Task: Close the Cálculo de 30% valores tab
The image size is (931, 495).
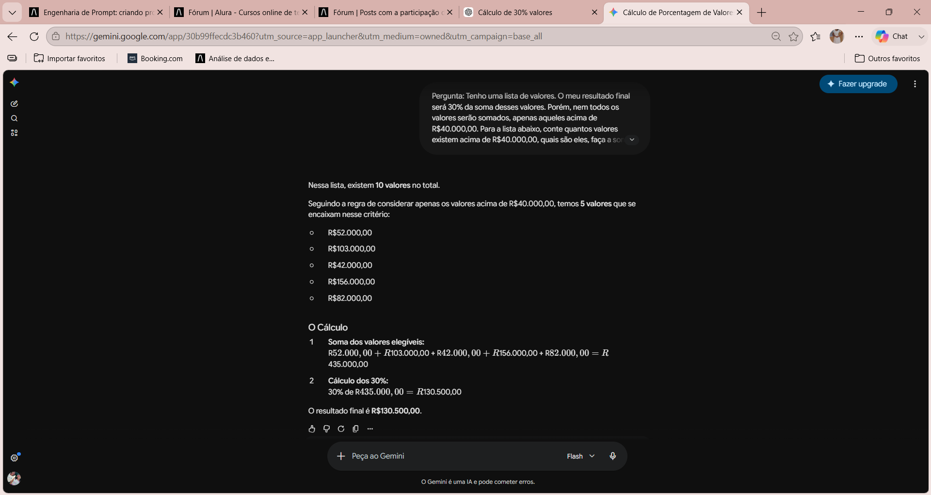Action: 594,13
